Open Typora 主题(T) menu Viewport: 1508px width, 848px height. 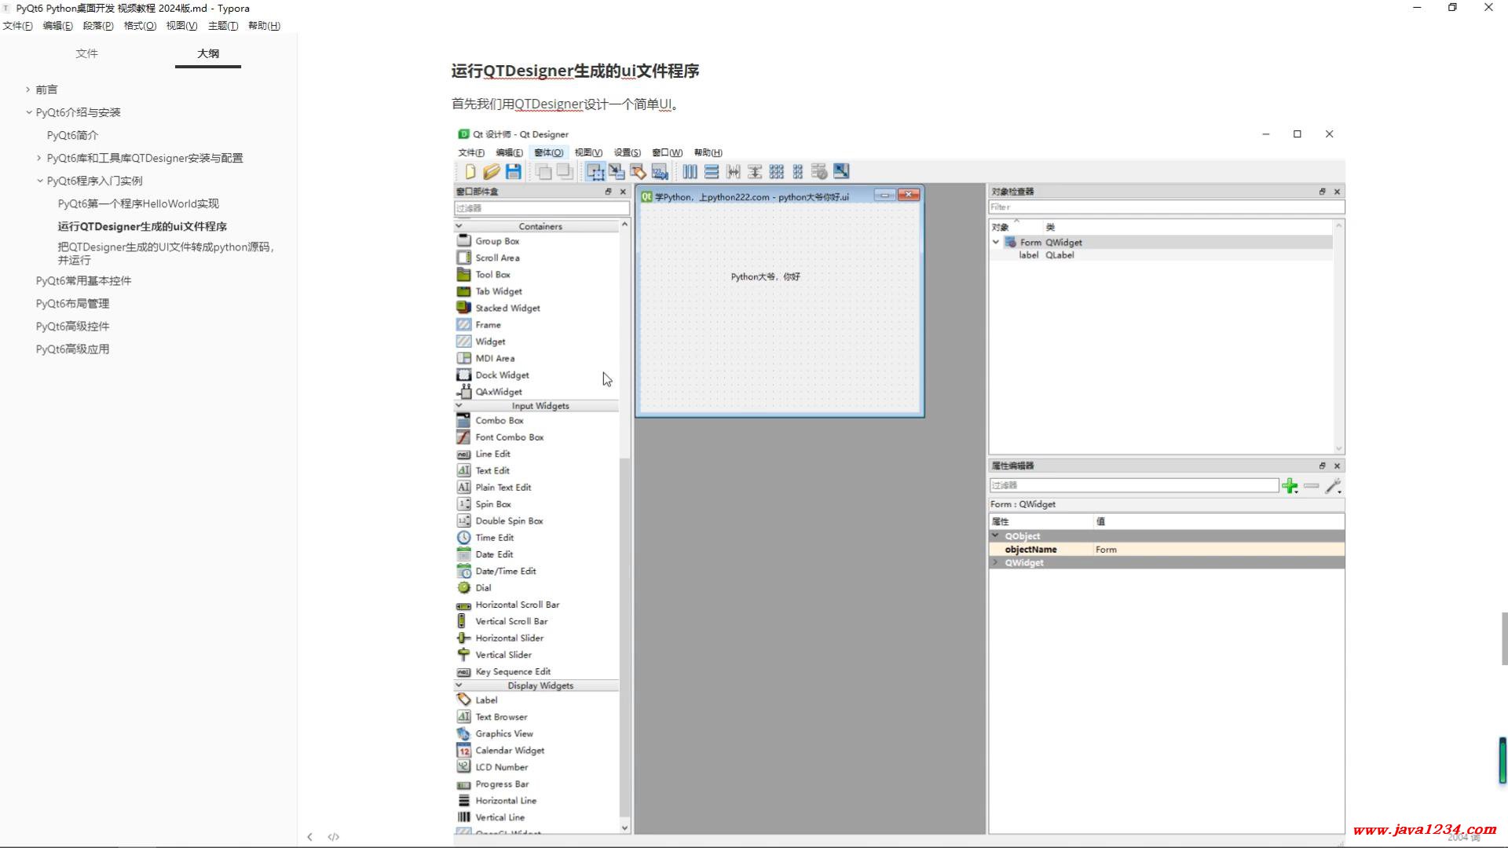[223, 26]
